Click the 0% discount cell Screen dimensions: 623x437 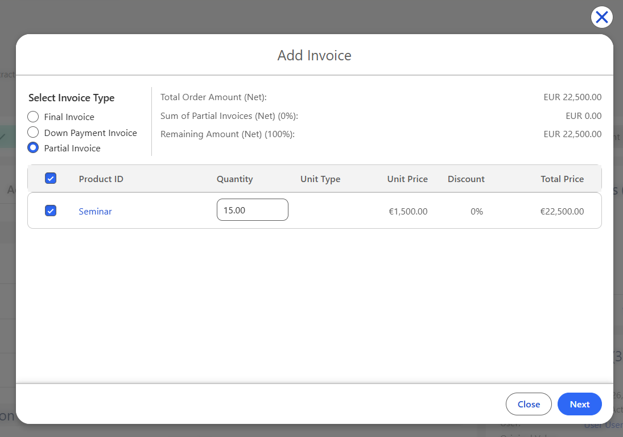[x=477, y=211]
